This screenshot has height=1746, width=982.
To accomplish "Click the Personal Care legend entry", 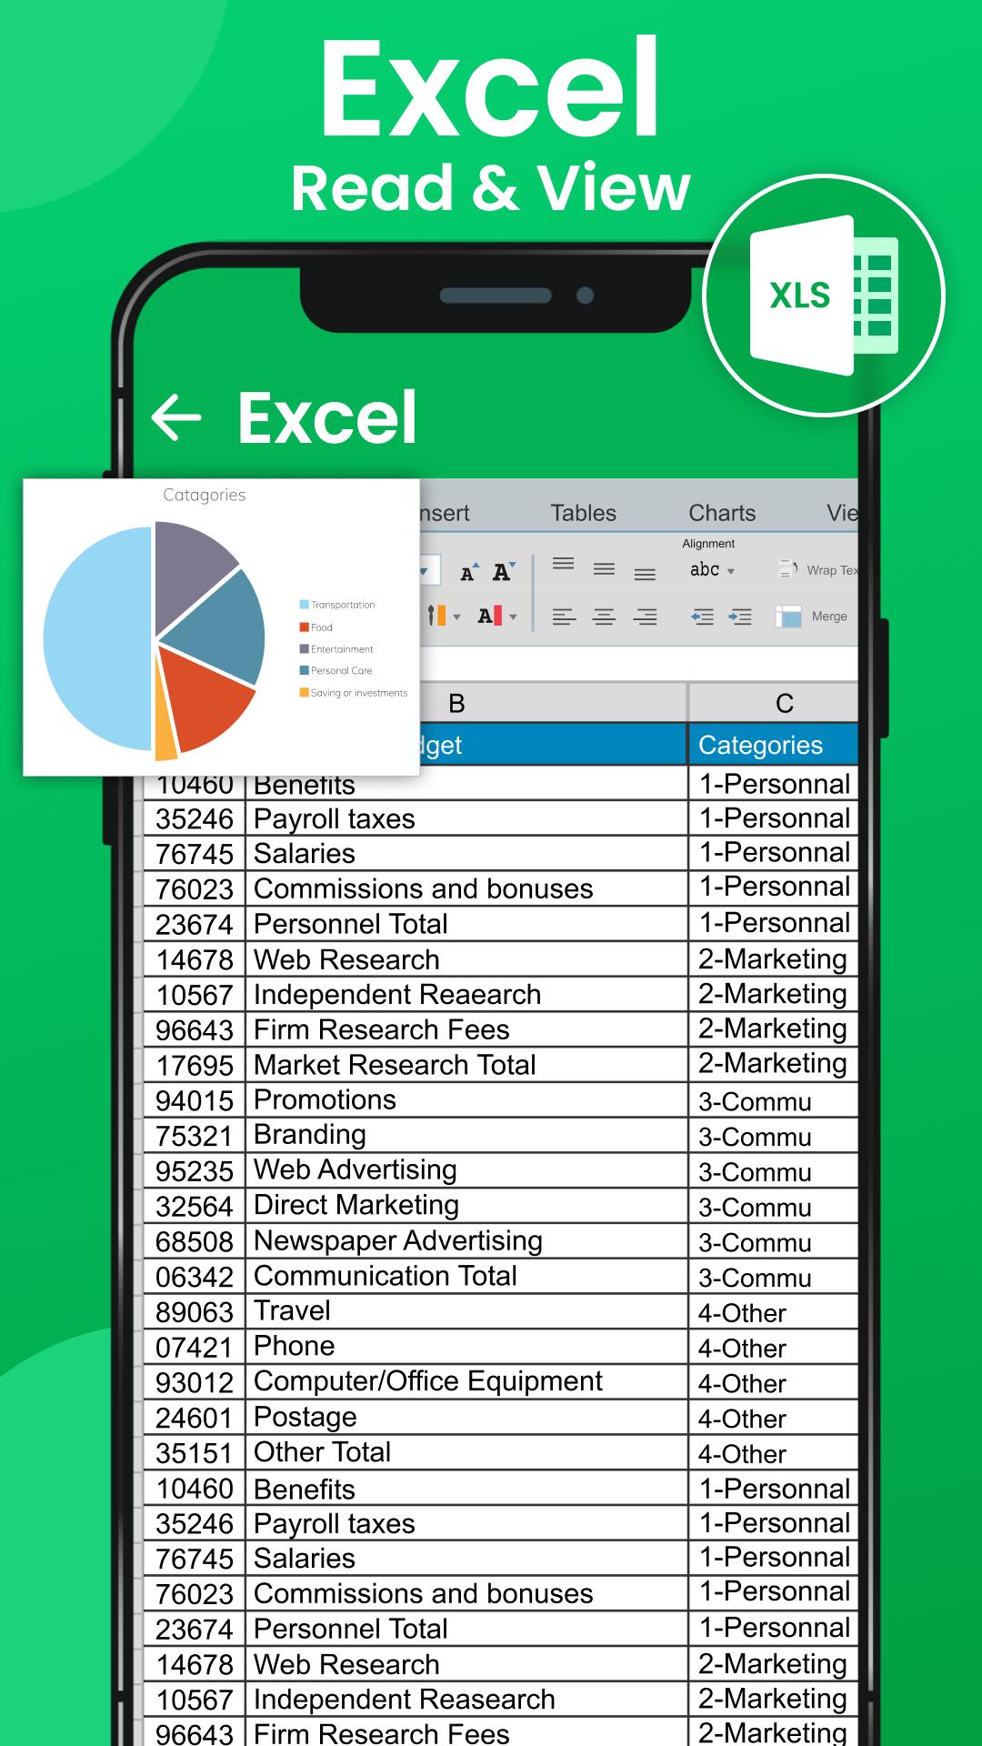I will (336, 671).
